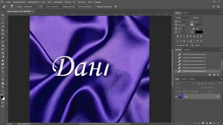The image size is (223, 125).
Task: Select the Clone Stamp tool
Action: click(2, 45)
